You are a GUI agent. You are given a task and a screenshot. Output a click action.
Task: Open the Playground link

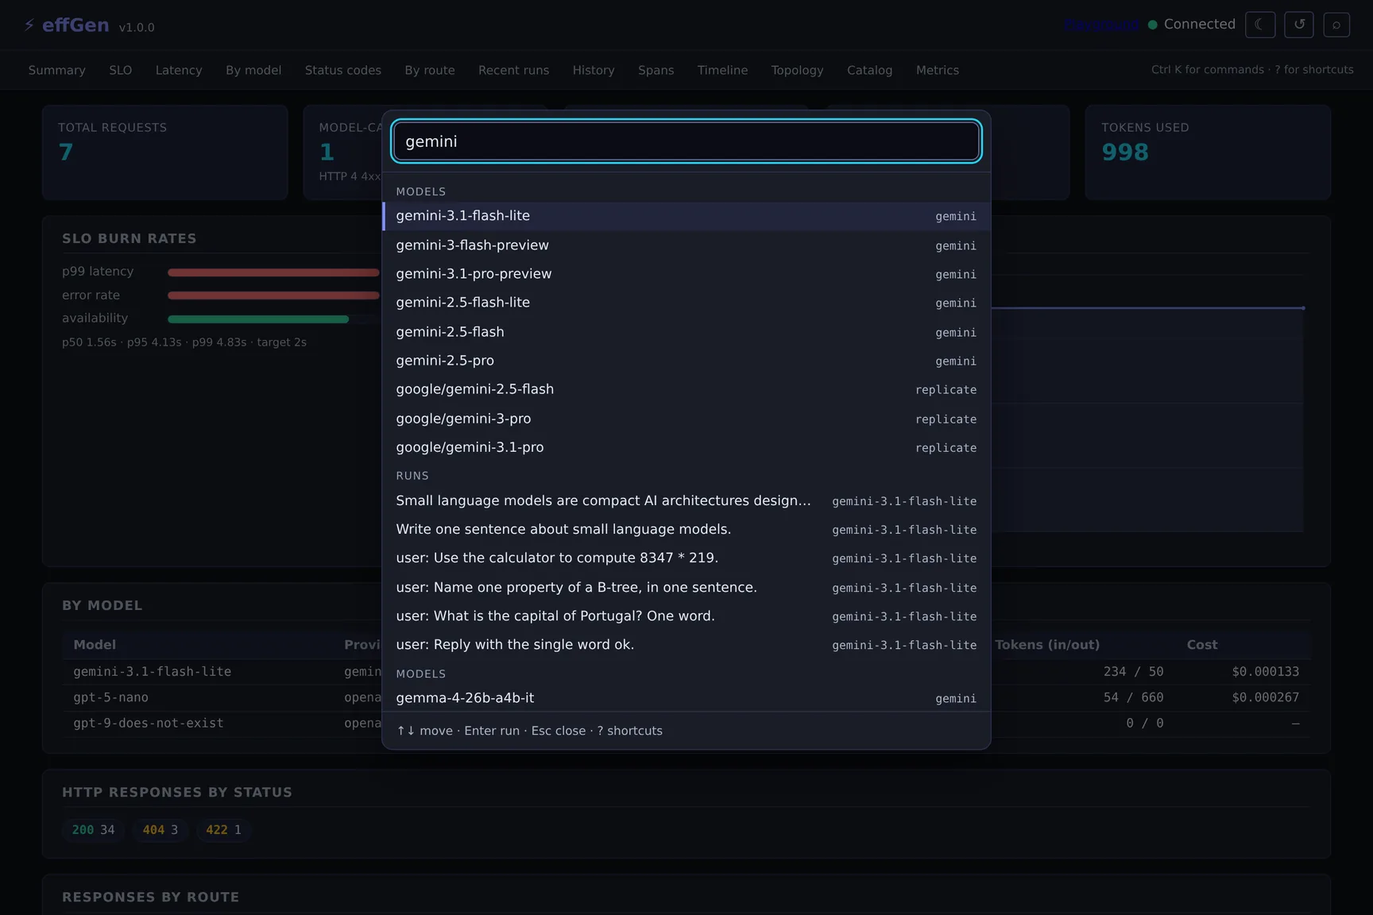point(1101,25)
